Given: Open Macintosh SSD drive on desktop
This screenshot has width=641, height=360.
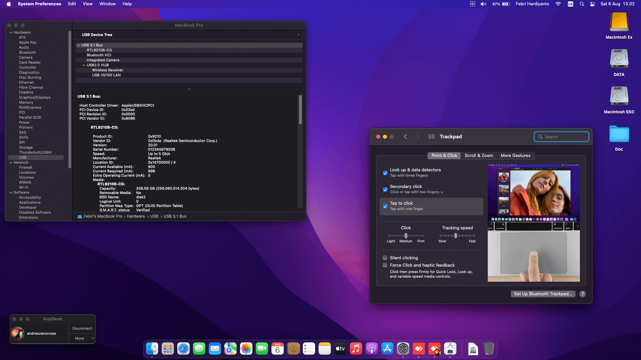Looking at the screenshot, I should point(619,97).
